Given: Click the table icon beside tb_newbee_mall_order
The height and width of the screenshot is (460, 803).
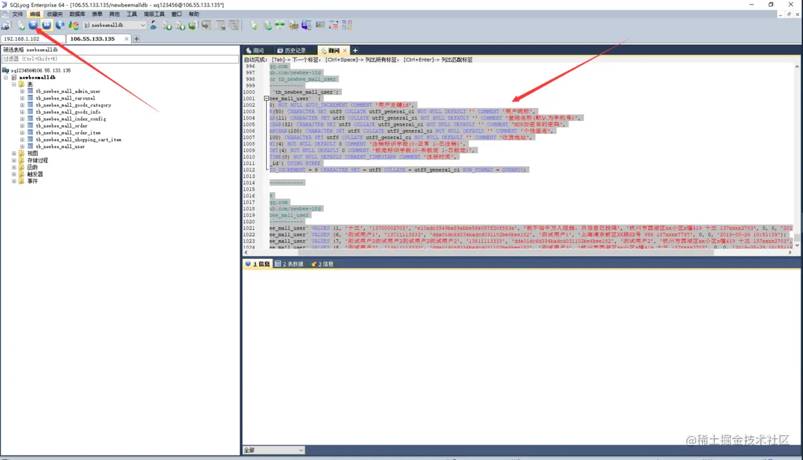Looking at the screenshot, I should [x=30, y=126].
